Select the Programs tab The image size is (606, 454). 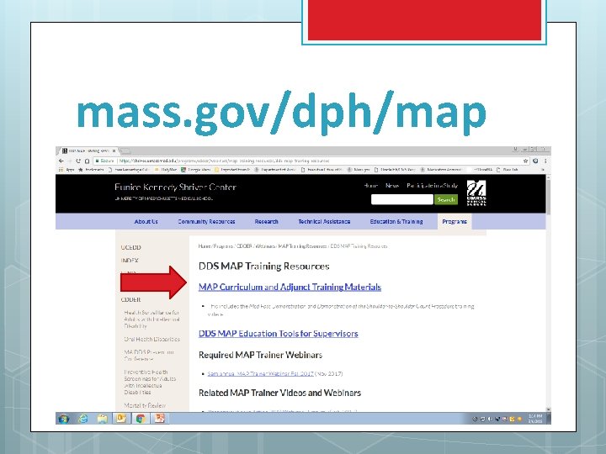(x=454, y=222)
